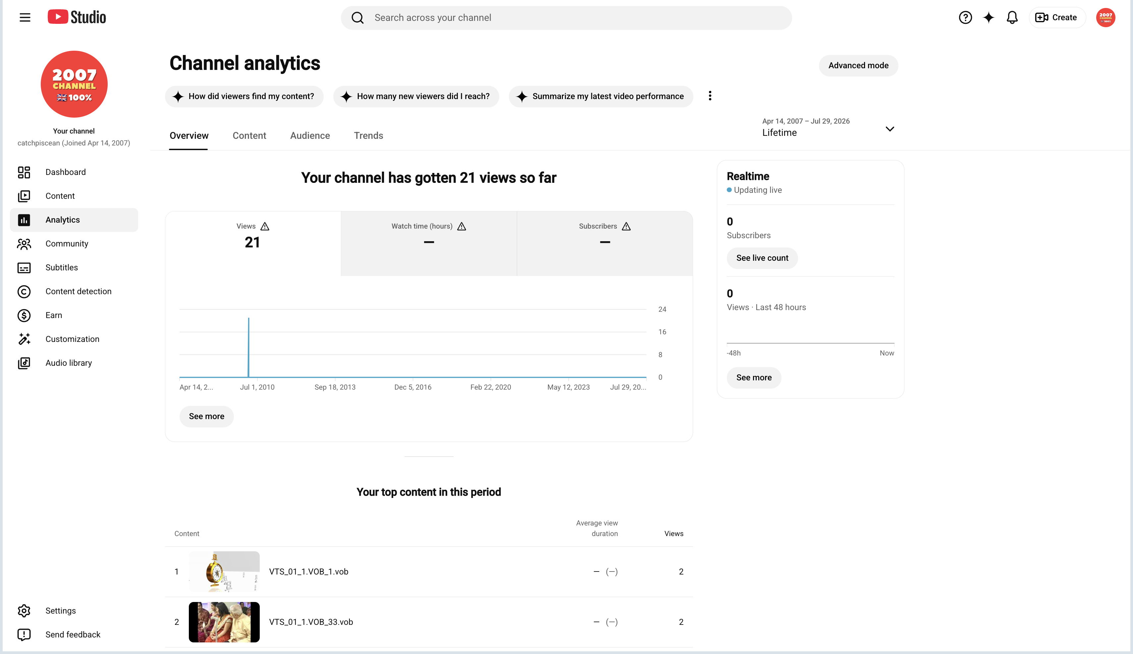This screenshot has width=1133, height=654.
Task: Click warning triangle beside Subscribers metric
Action: click(626, 226)
